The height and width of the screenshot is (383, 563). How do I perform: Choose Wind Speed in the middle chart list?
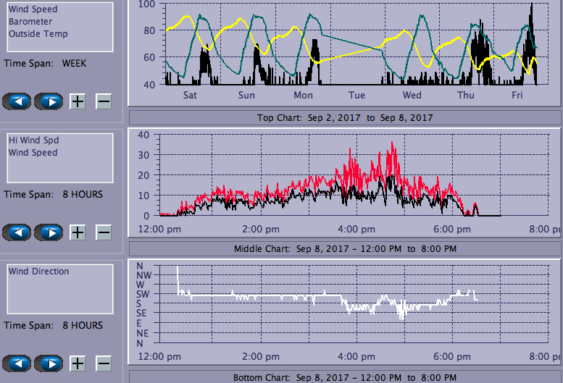(33, 153)
